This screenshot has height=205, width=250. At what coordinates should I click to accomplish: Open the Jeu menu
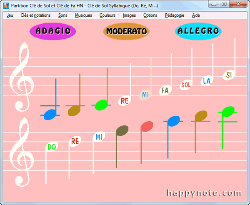coord(10,15)
